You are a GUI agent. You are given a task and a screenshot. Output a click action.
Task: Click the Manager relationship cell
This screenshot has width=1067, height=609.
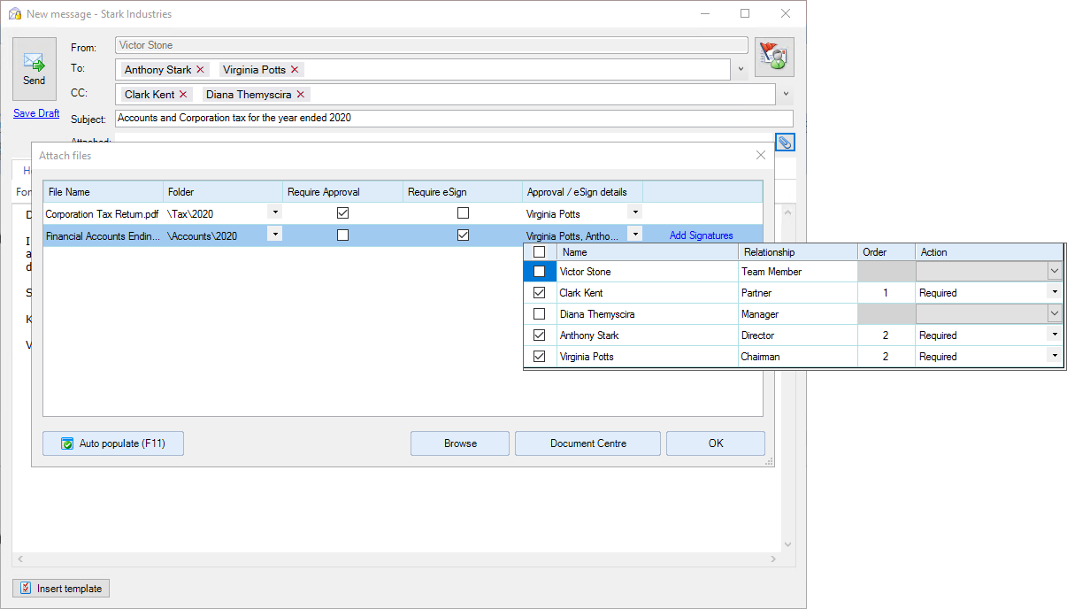tap(798, 314)
